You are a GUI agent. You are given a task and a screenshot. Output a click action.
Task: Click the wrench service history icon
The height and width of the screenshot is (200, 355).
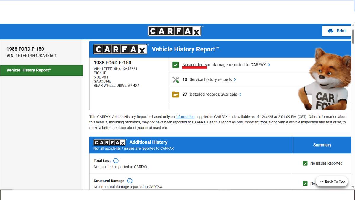(x=176, y=80)
